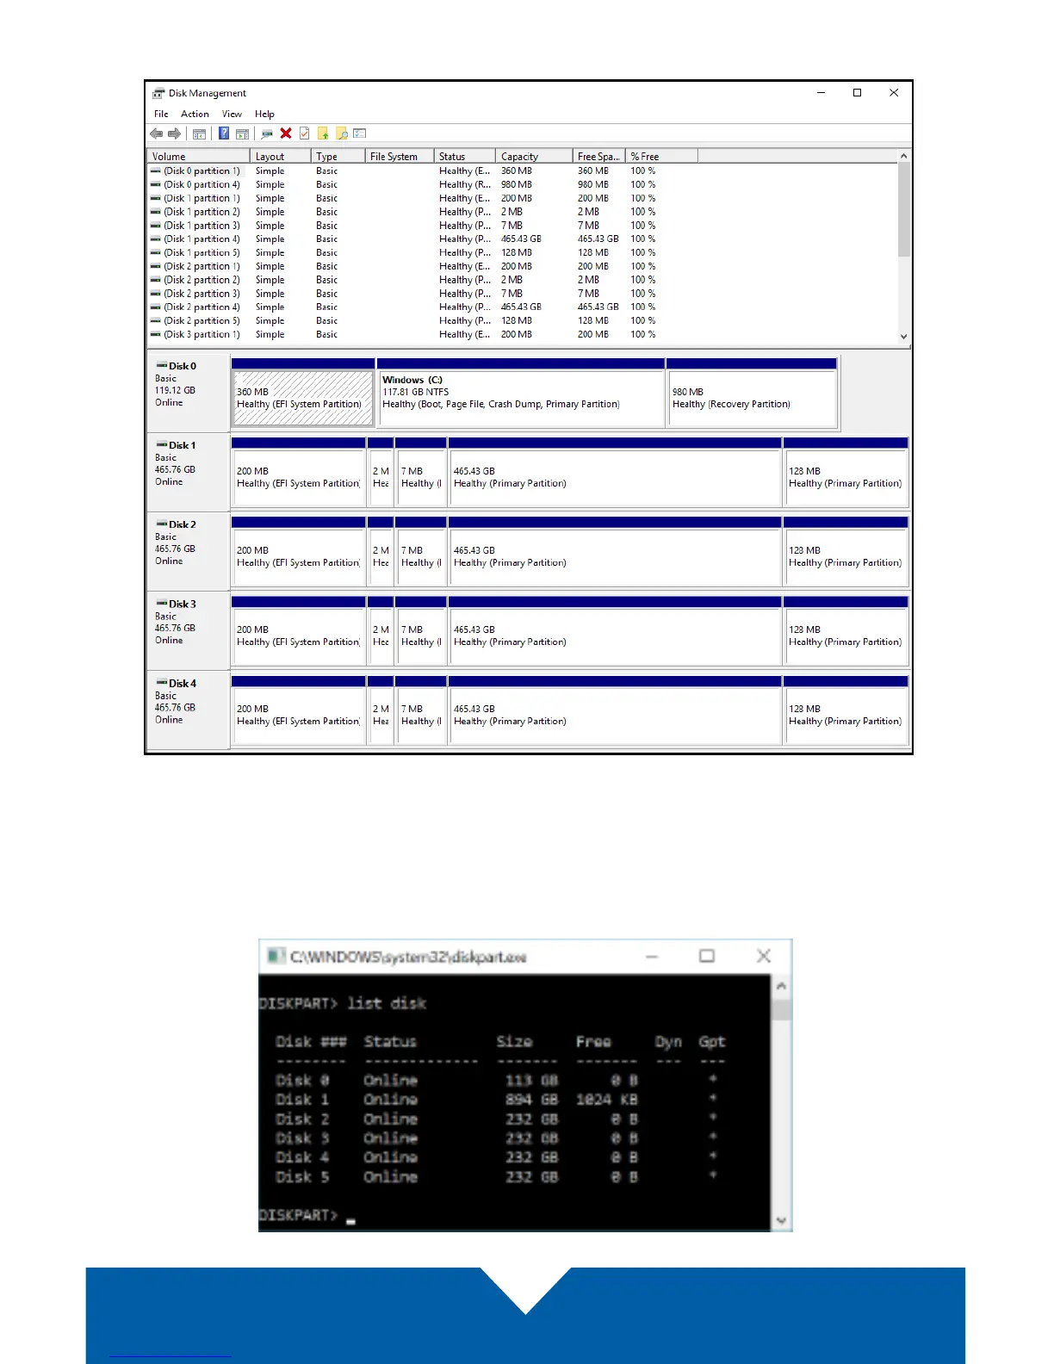Sort by the Layout column header
Screen dimensions: 1054x1364
point(280,157)
